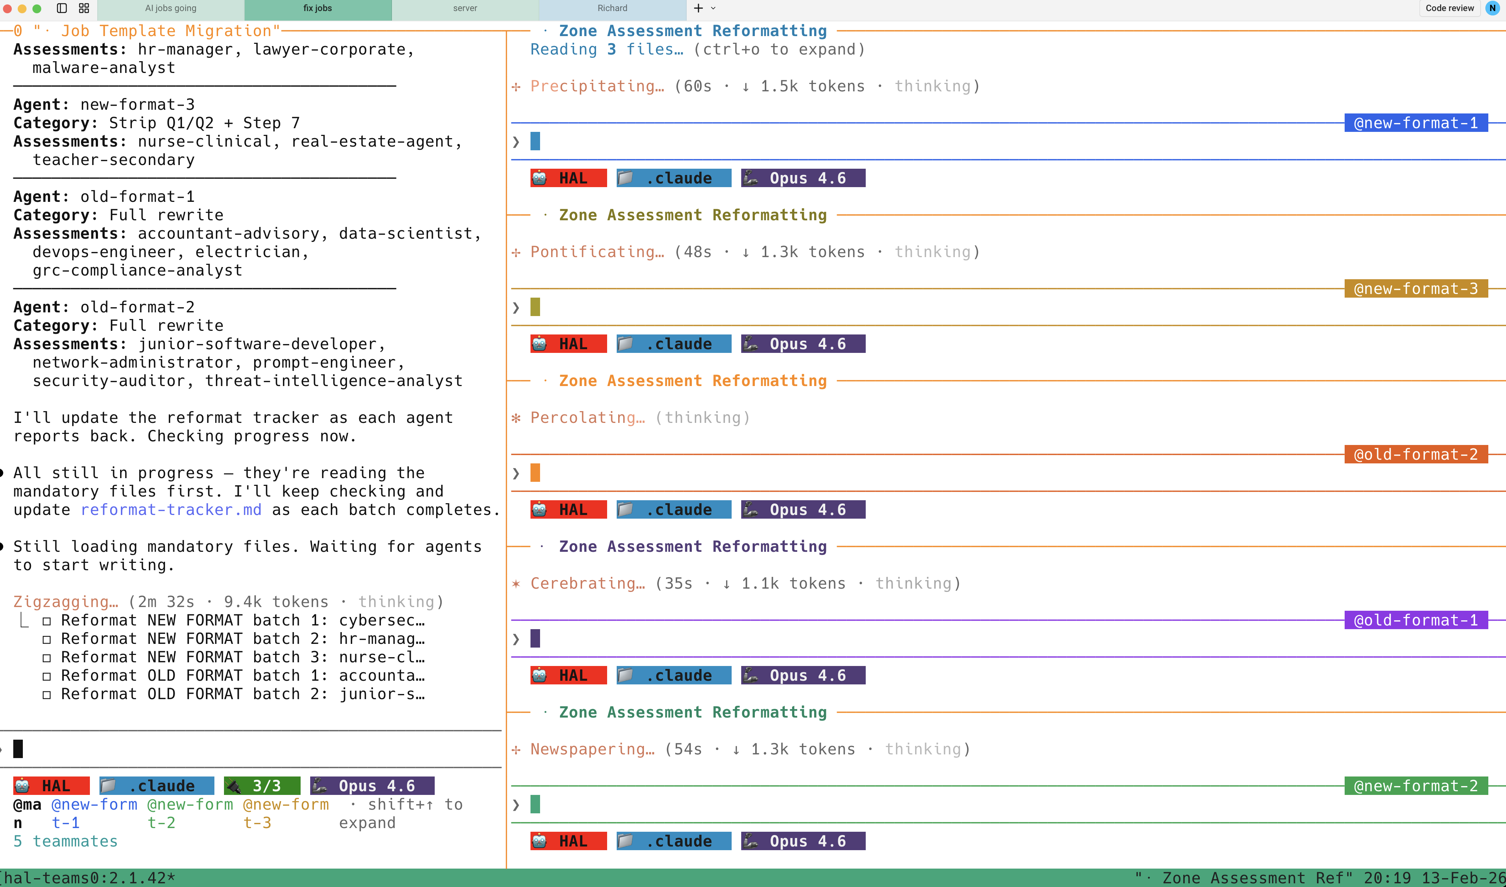
Task: Open the tab overview grid icon
Action: pos(84,8)
